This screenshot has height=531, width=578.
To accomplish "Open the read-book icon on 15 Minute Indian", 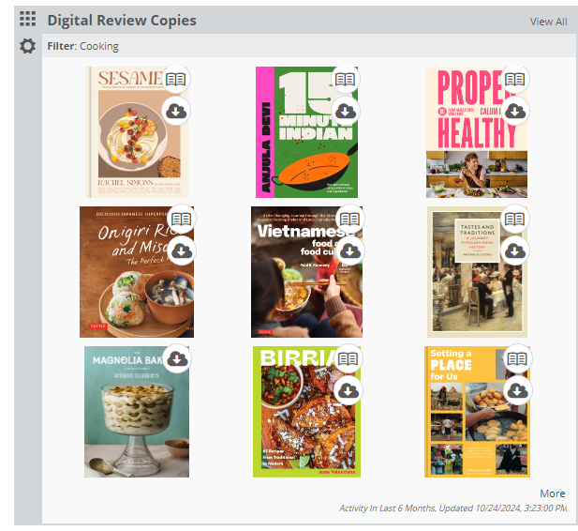I will point(345,79).
